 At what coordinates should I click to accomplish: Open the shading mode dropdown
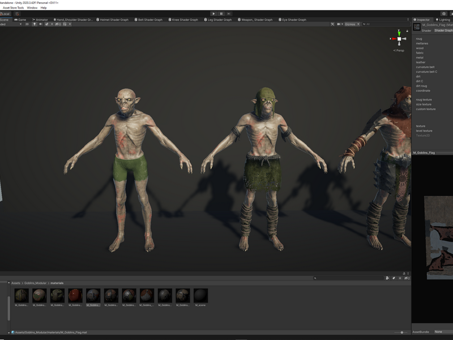pyautogui.click(x=11, y=24)
